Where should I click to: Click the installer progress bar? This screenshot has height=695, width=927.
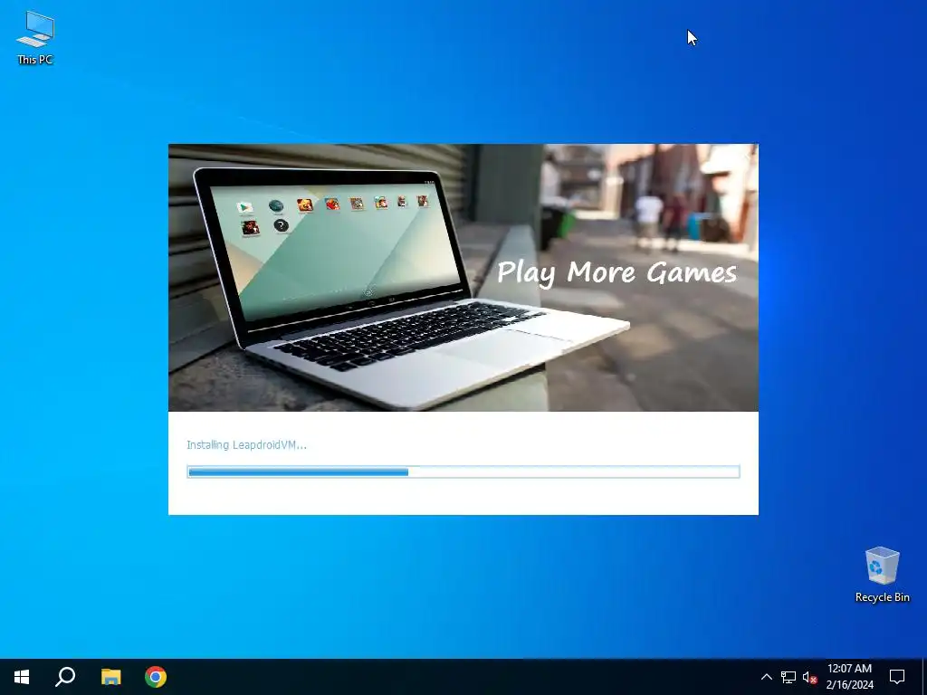point(463,471)
